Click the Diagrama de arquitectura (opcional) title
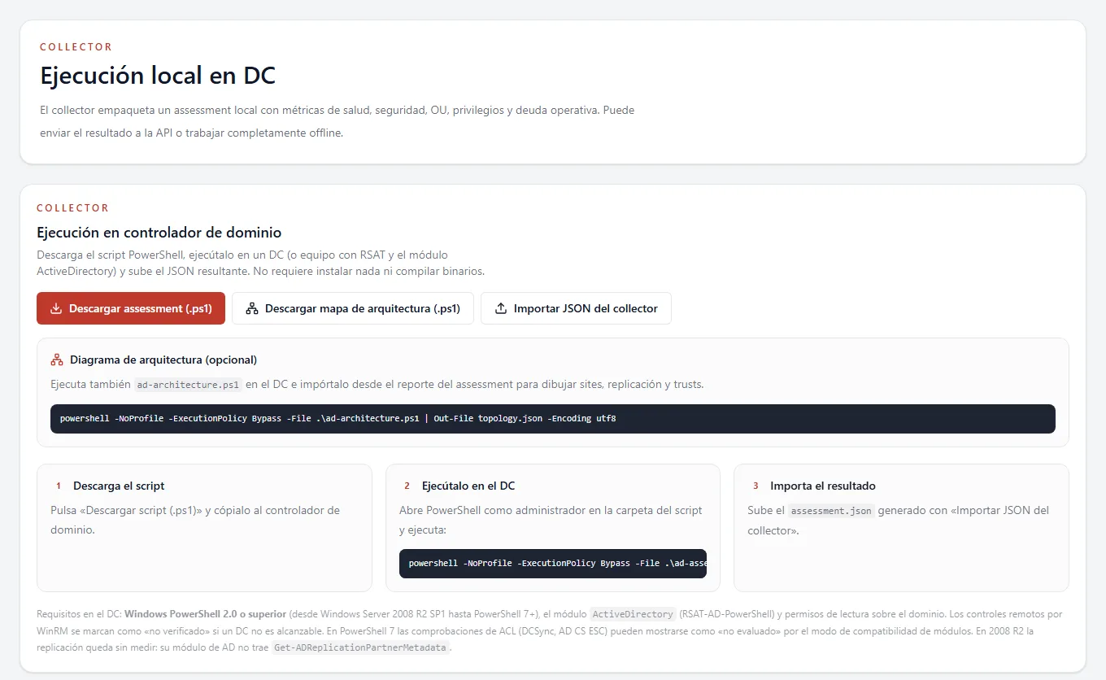The width and height of the screenshot is (1106, 680). [163, 360]
